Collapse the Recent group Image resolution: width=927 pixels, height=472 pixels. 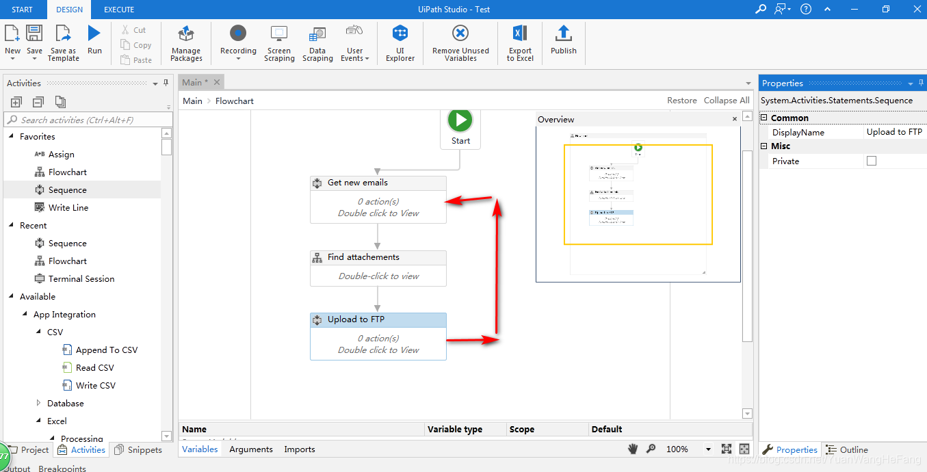11,225
